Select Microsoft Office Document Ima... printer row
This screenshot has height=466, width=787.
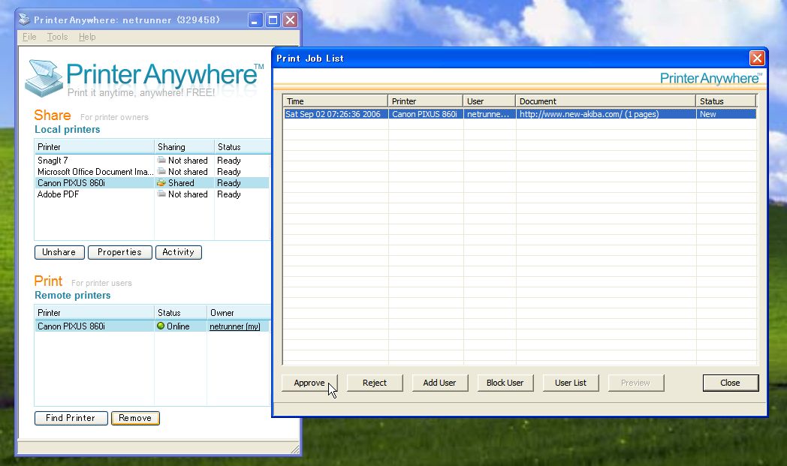coord(152,172)
